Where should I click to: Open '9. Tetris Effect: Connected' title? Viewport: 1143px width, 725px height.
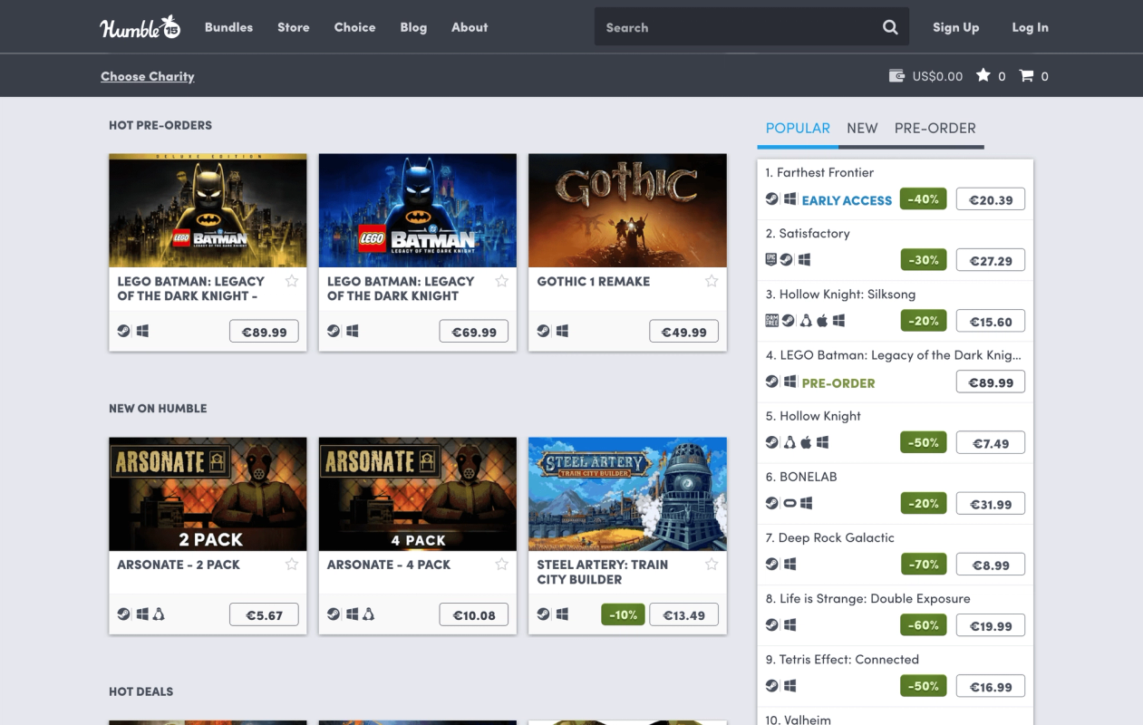click(842, 659)
